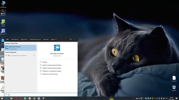Select 'Быстрая помощь' best match result
The height and width of the screenshot is (100, 179).
pyautogui.click(x=20, y=48)
